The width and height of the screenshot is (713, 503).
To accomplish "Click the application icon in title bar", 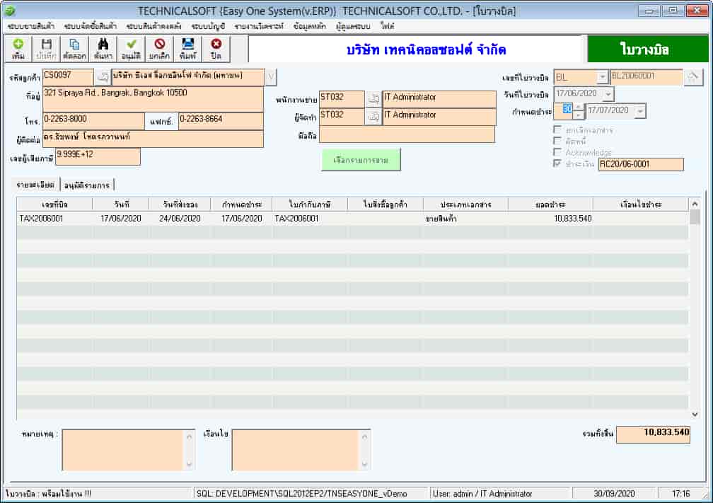I will tap(10, 10).
